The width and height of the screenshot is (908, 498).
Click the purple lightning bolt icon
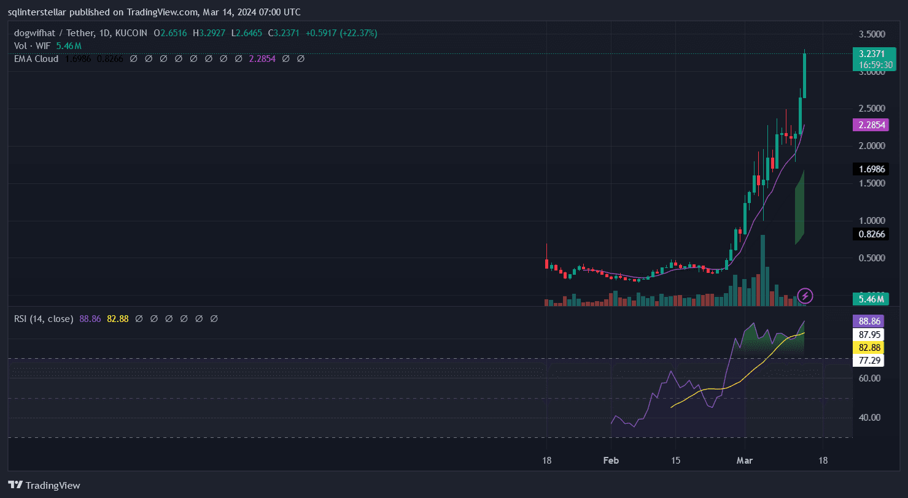click(805, 296)
